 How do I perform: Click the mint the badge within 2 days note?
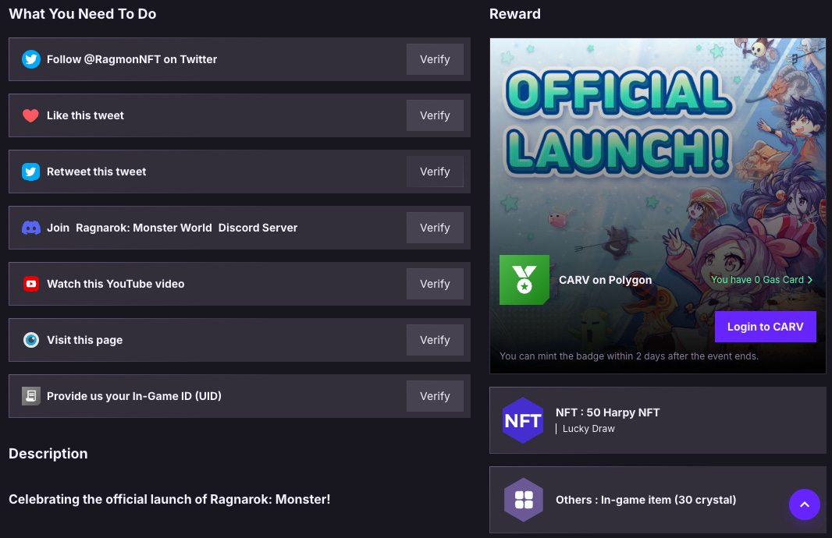pos(629,356)
